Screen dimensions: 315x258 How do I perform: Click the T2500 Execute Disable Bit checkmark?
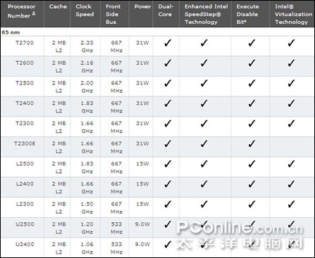coord(252,83)
